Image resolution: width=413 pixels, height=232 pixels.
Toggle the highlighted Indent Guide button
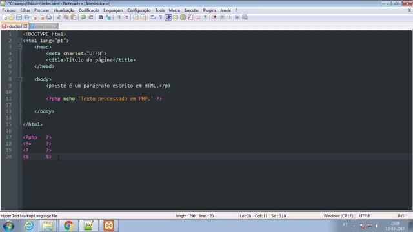pos(168,17)
